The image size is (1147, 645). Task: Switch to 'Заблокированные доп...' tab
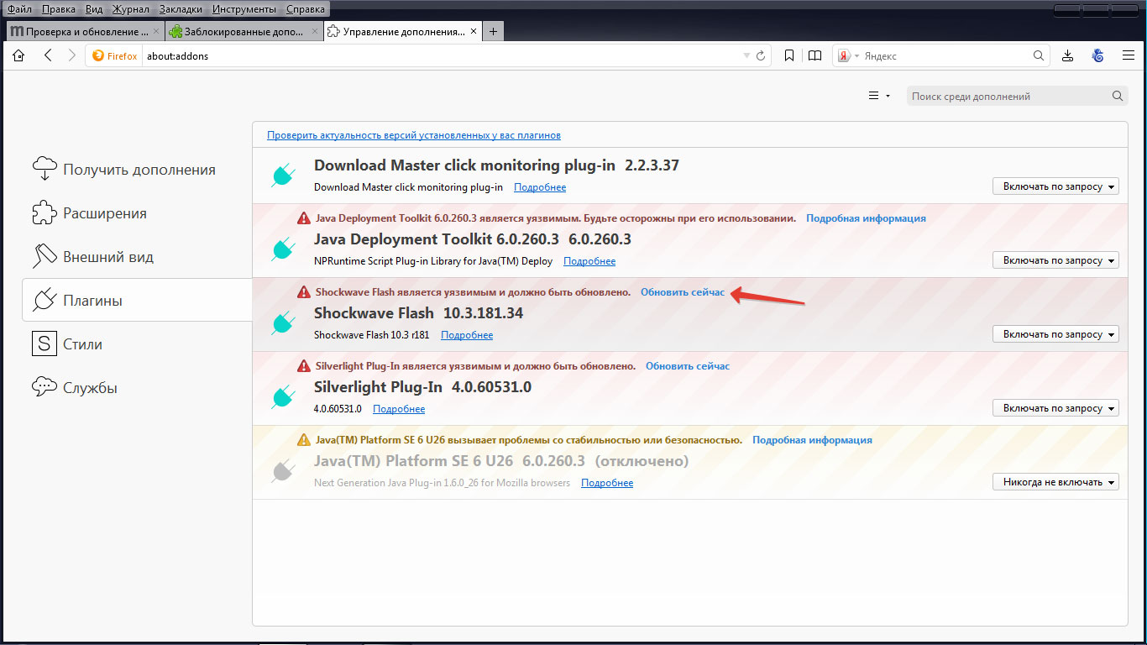(x=244, y=32)
